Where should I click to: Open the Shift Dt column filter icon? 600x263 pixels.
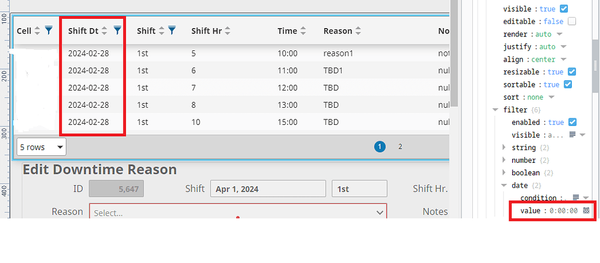point(117,31)
